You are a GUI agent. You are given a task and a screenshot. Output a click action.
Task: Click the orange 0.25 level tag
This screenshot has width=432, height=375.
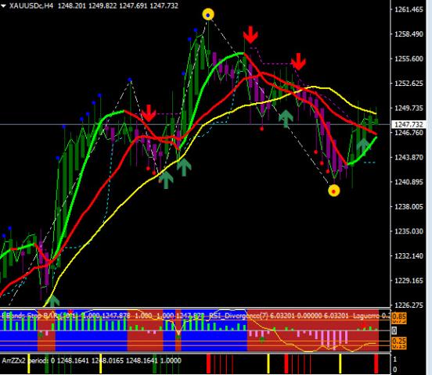click(398, 341)
